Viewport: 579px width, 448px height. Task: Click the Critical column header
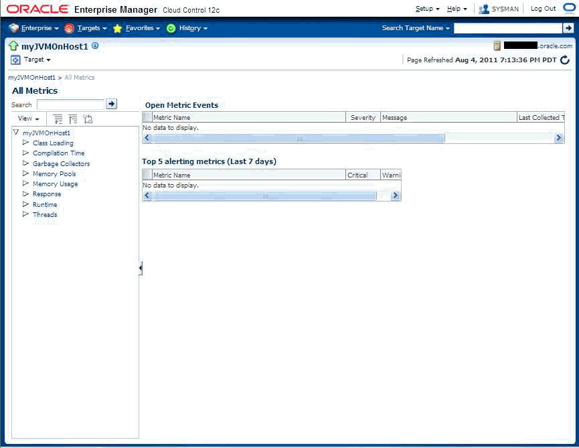pos(363,175)
